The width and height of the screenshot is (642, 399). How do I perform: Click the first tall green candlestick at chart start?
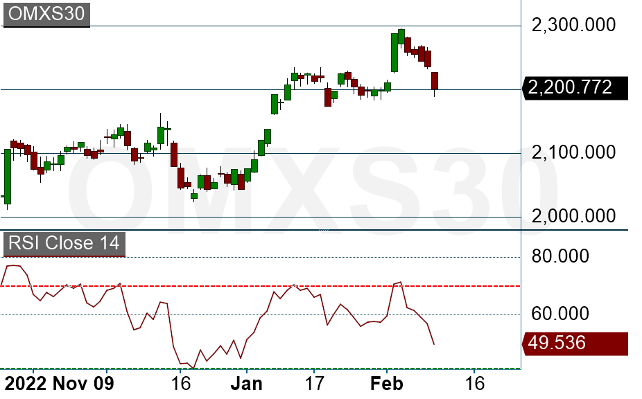[x=8, y=177]
